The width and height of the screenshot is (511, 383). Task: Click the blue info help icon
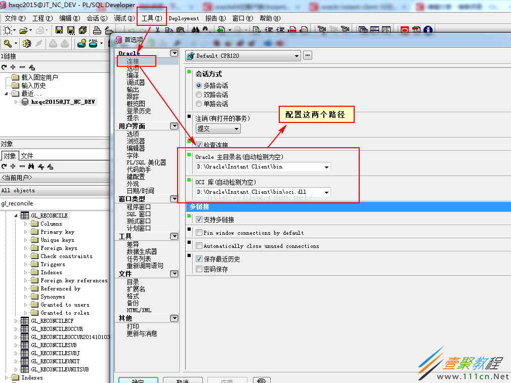click(428, 30)
